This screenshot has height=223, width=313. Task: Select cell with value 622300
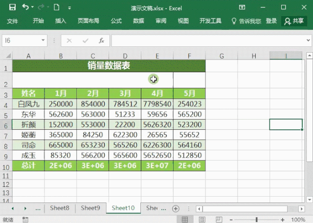coord(125,135)
